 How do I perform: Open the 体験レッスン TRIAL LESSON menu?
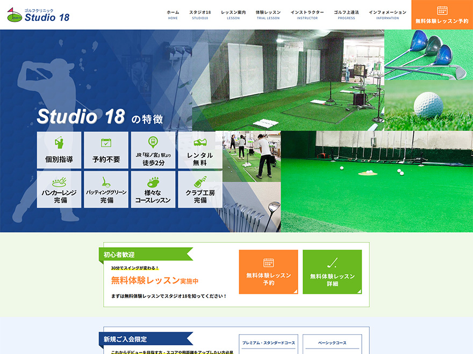pos(268,15)
